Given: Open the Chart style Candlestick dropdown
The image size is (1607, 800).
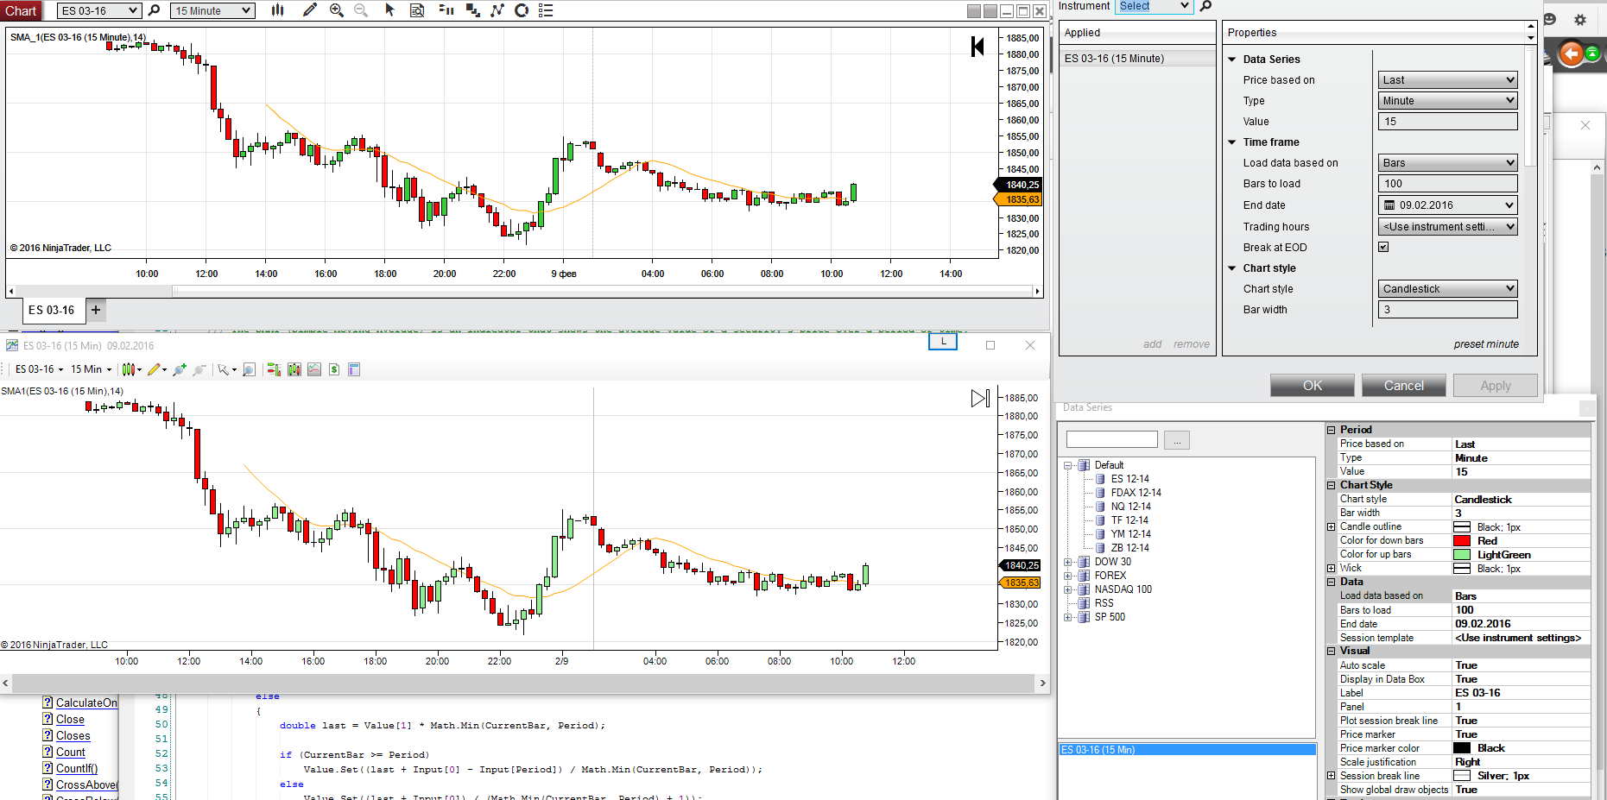Looking at the screenshot, I should pos(1447,288).
